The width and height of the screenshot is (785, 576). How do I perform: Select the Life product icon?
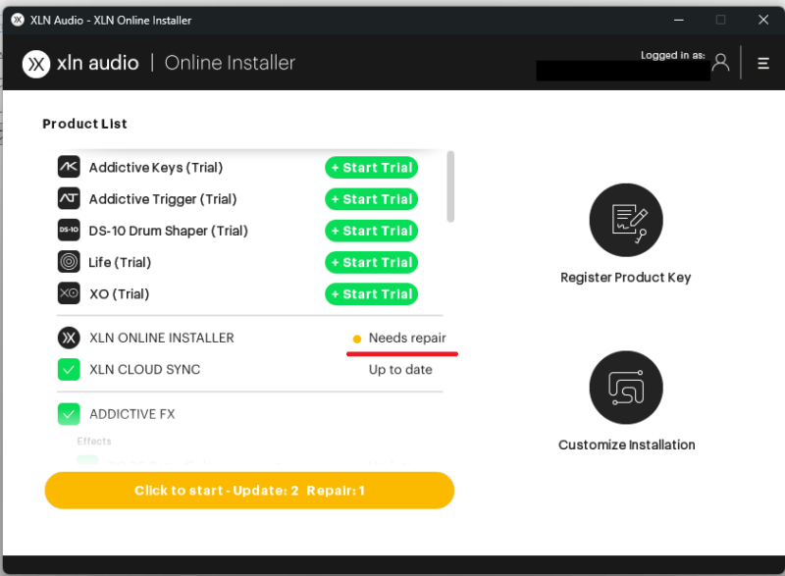[x=68, y=262]
